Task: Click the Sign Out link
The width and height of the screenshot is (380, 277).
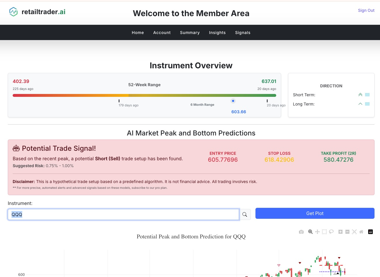Action: click(366, 10)
